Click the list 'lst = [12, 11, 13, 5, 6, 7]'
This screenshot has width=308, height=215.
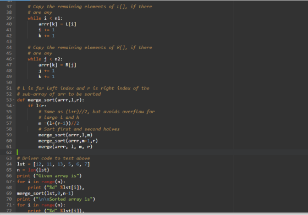pos(53,164)
